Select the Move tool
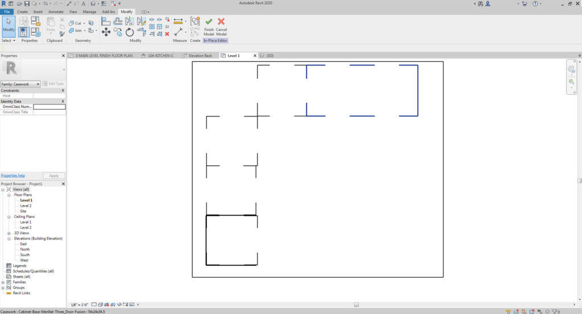 106,32
